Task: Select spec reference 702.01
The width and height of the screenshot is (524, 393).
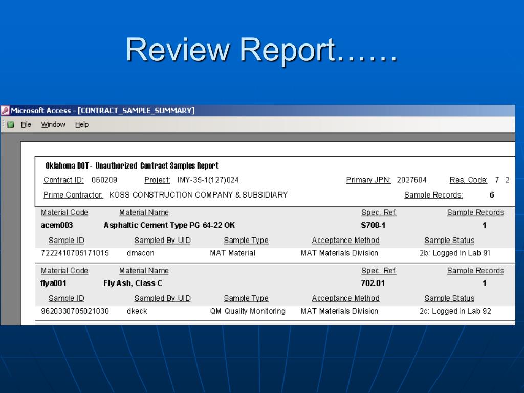Action: pyautogui.click(x=373, y=283)
